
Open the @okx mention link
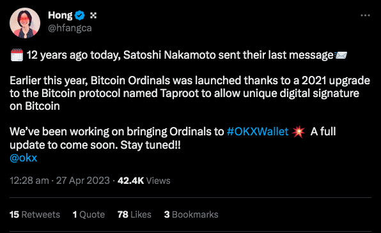(23, 158)
